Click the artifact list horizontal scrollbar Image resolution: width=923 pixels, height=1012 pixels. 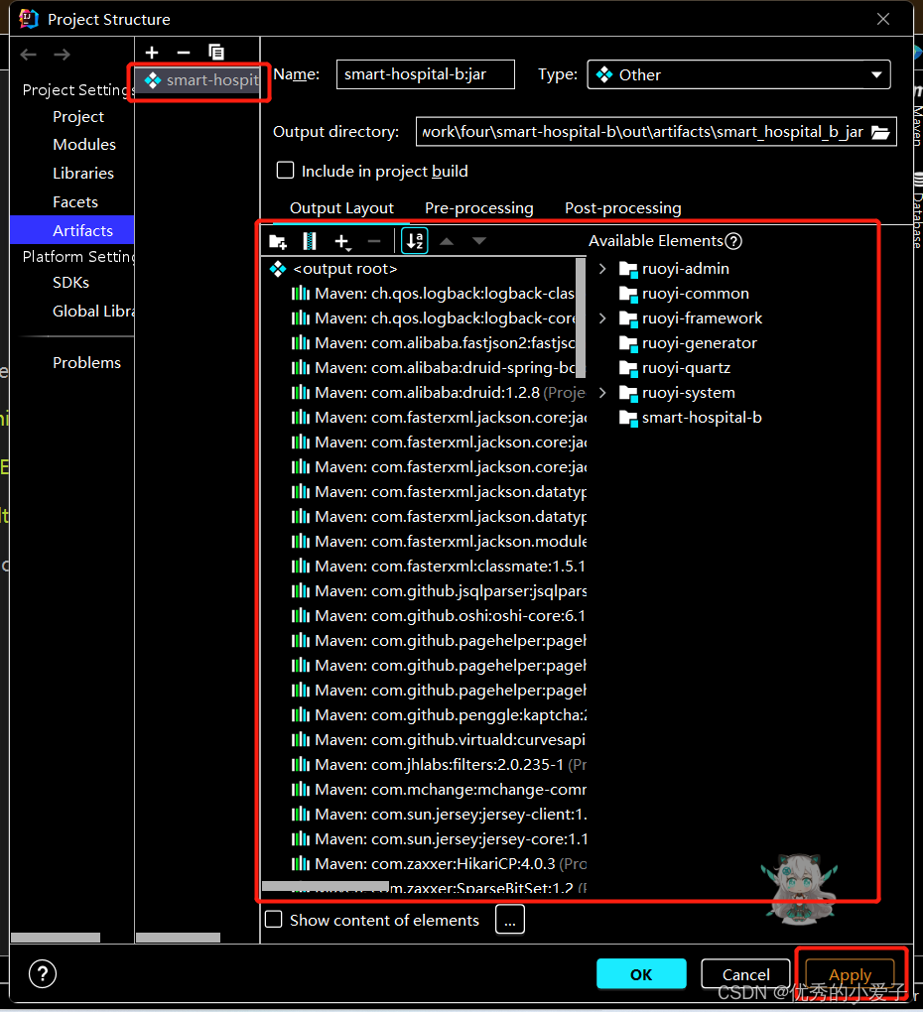click(x=178, y=938)
